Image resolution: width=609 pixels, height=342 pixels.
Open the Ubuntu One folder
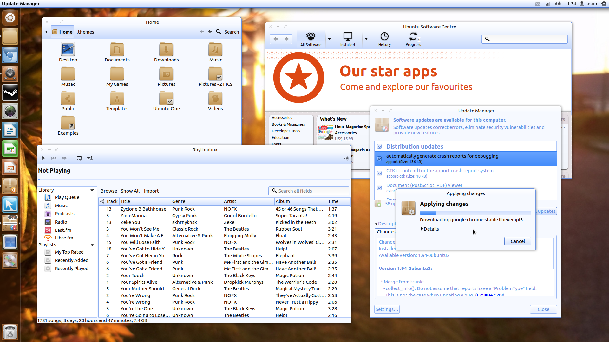[166, 101]
